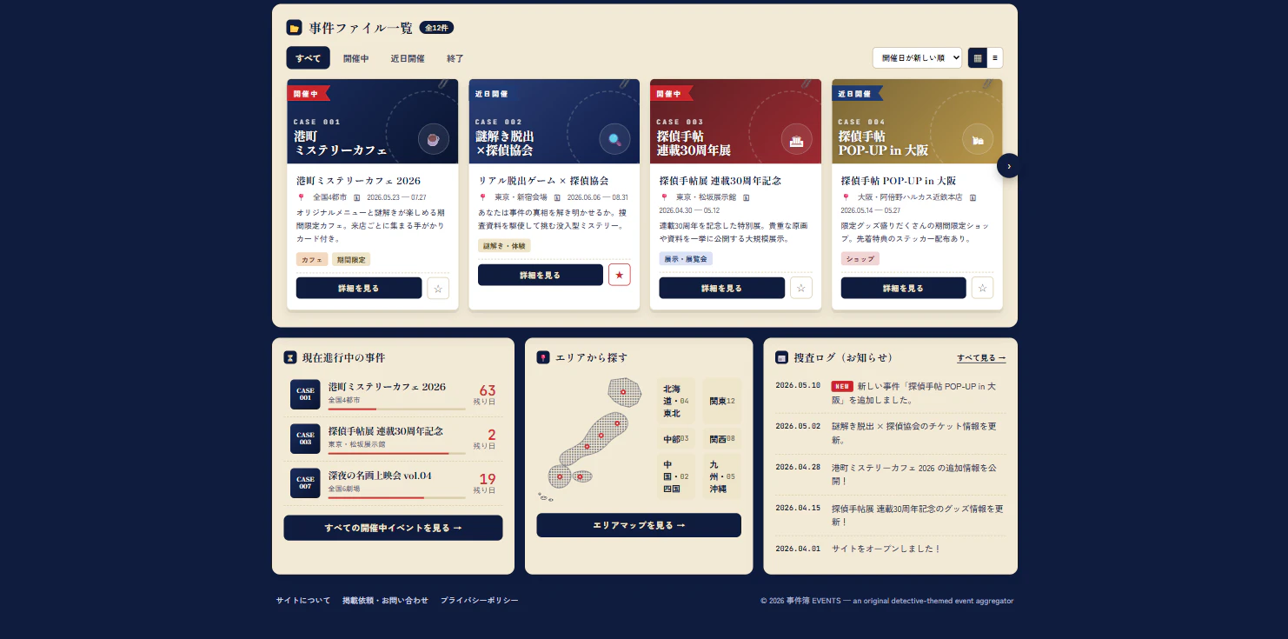
Task: Click the location pin beside 全国4都市
Action: click(301, 197)
